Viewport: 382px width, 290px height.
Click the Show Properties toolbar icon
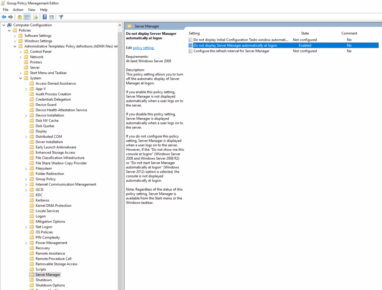(x=52, y=17)
